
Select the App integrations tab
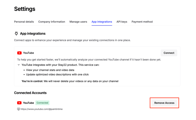(x=102, y=22)
